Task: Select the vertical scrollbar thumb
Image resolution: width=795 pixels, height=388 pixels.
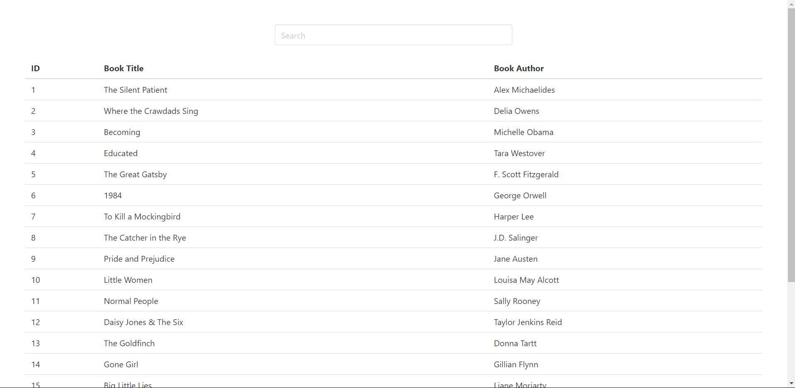Action: [x=791, y=145]
